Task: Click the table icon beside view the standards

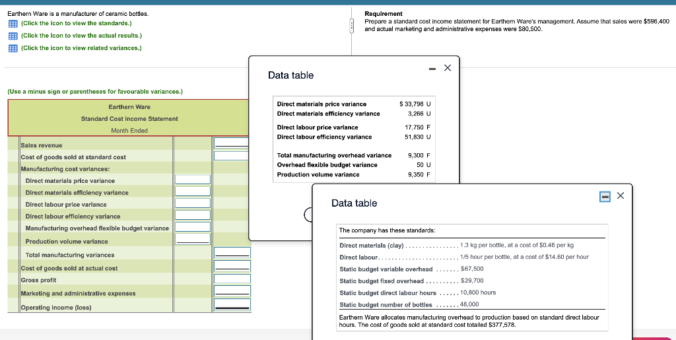Action: point(13,23)
